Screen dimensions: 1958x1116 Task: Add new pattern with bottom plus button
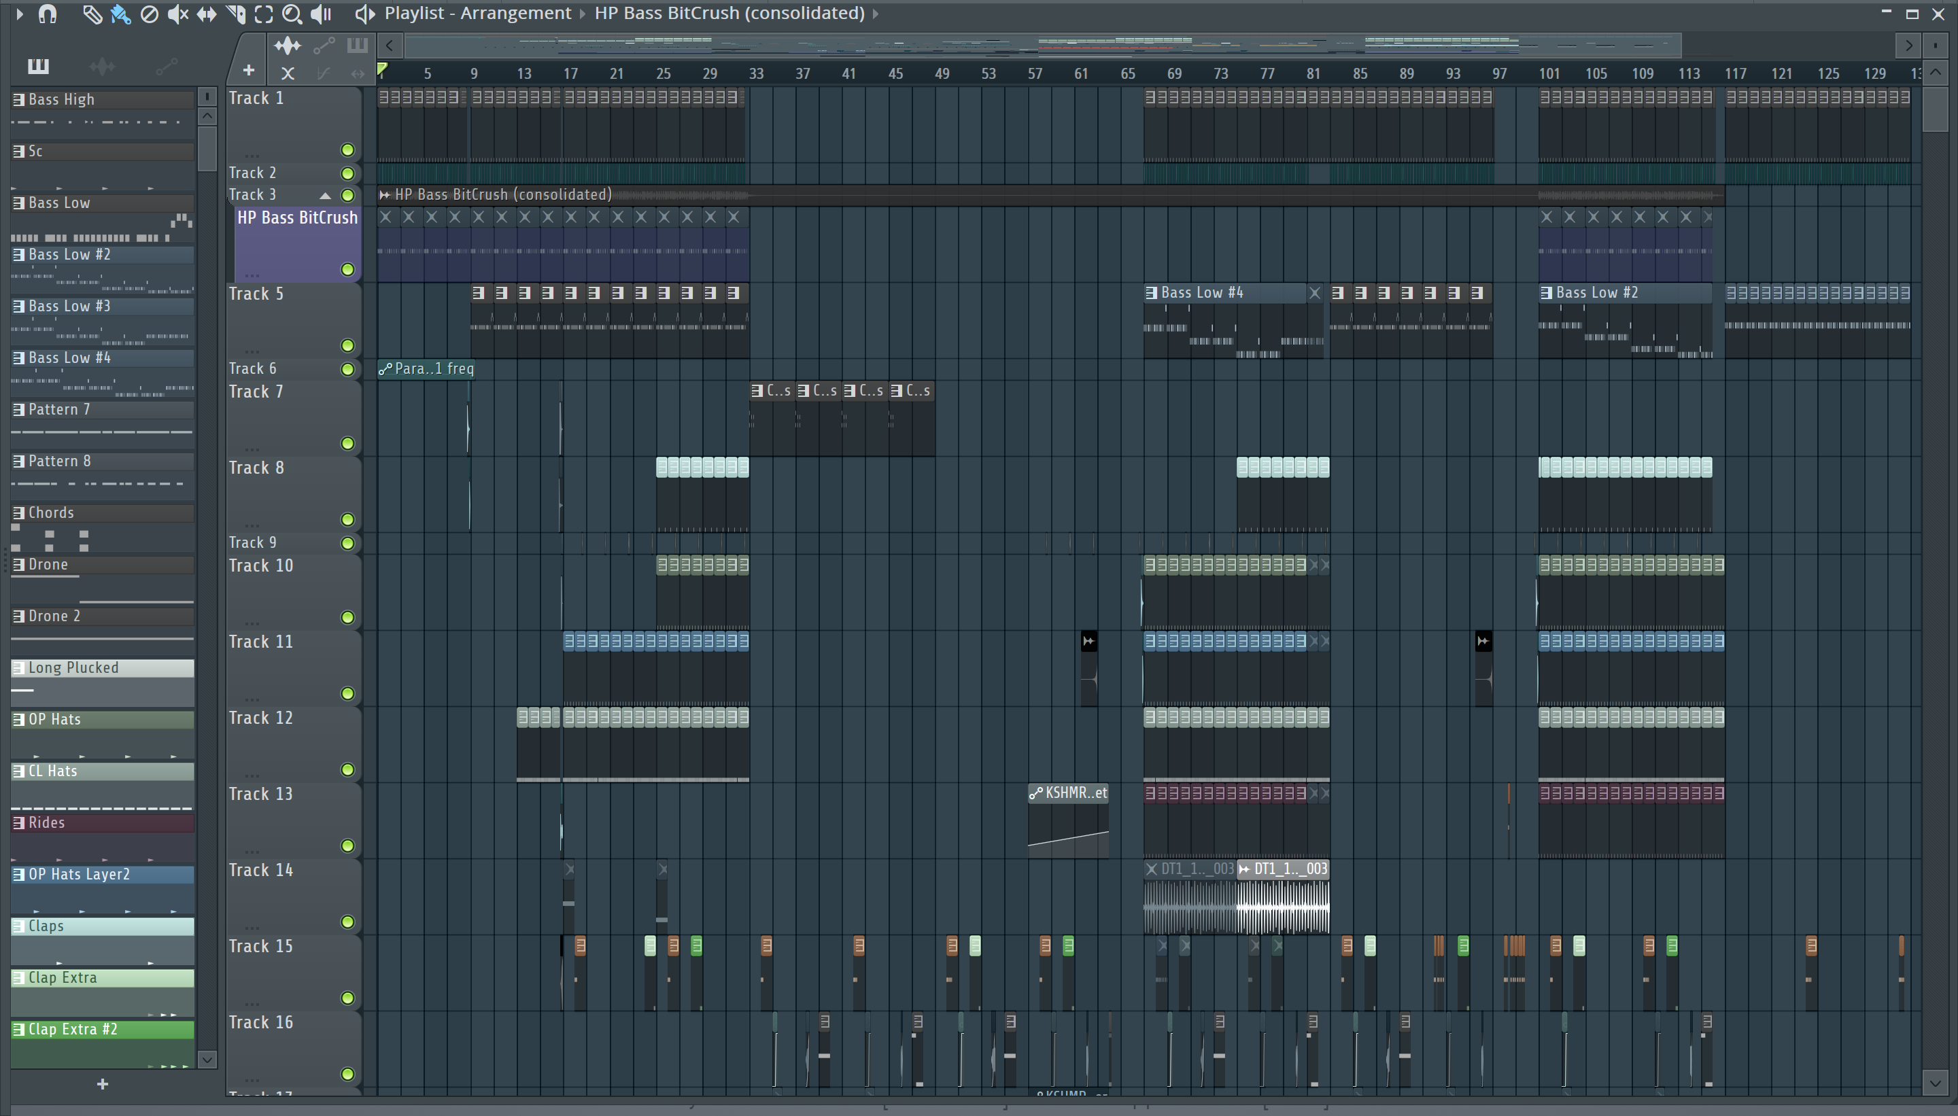tap(102, 1084)
